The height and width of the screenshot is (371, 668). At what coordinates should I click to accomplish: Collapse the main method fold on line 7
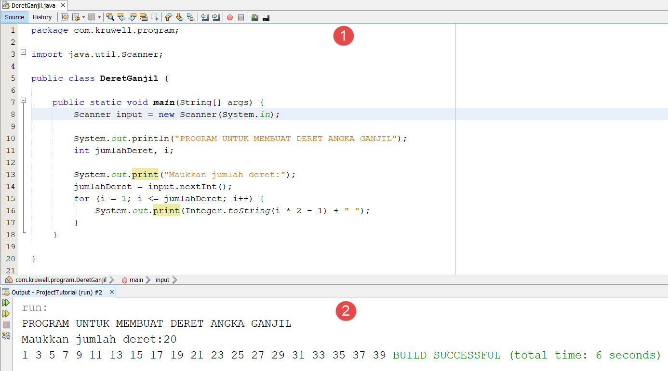[23, 101]
